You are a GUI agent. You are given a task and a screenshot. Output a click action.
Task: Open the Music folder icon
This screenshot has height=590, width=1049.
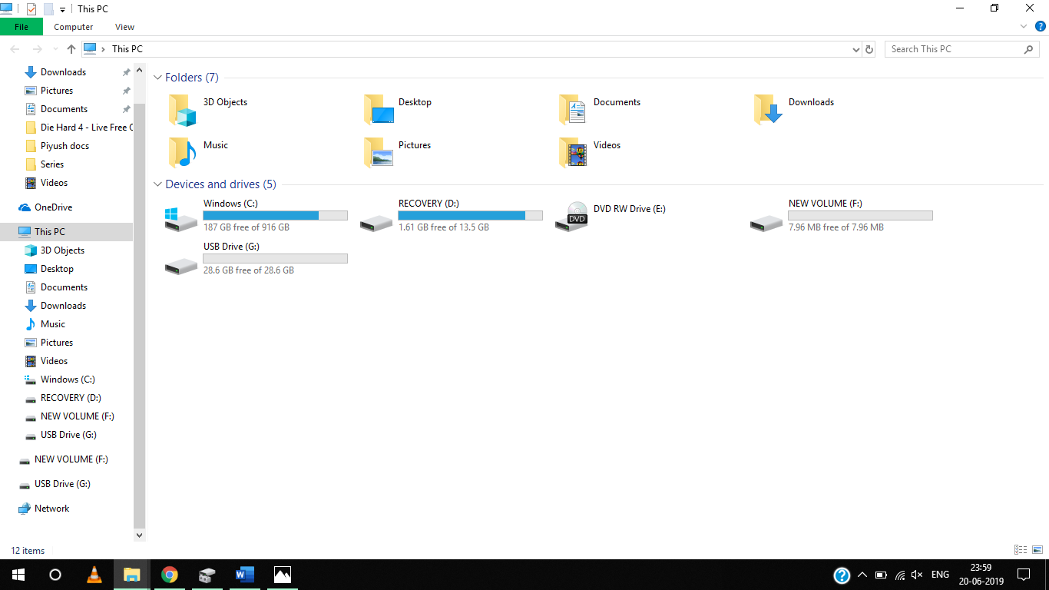183,152
